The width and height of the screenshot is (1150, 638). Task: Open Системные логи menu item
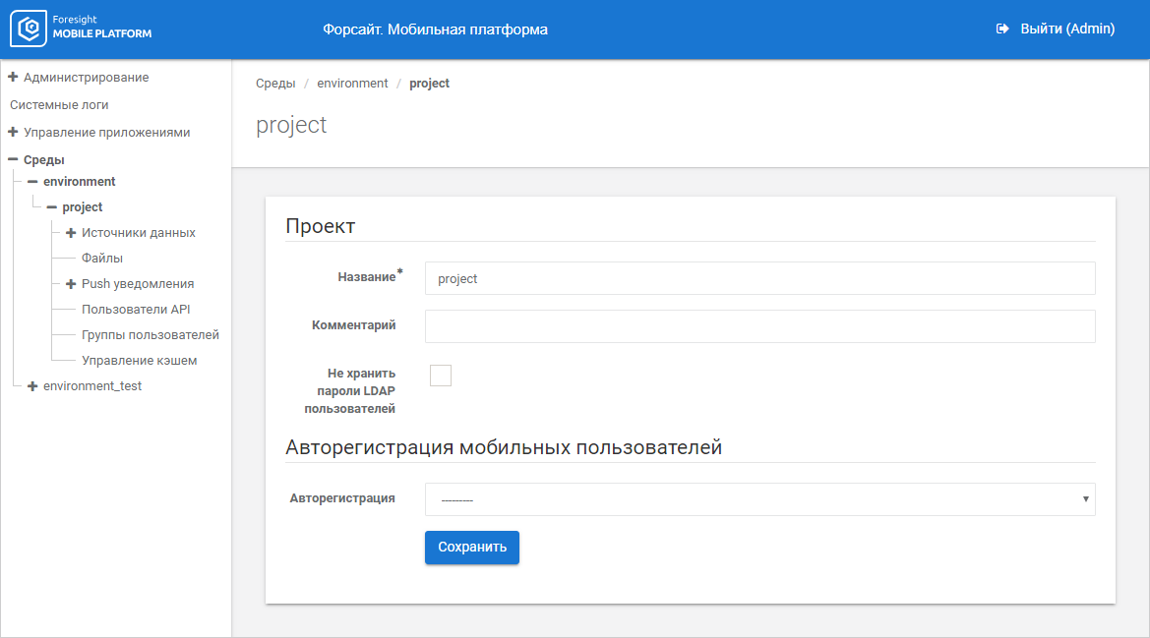tap(59, 104)
